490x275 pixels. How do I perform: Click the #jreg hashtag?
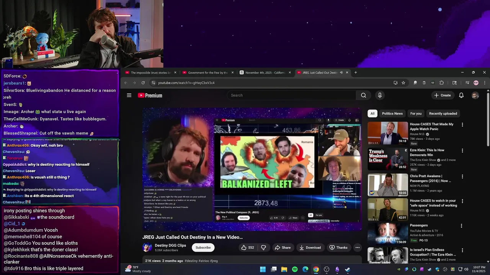coord(214,261)
